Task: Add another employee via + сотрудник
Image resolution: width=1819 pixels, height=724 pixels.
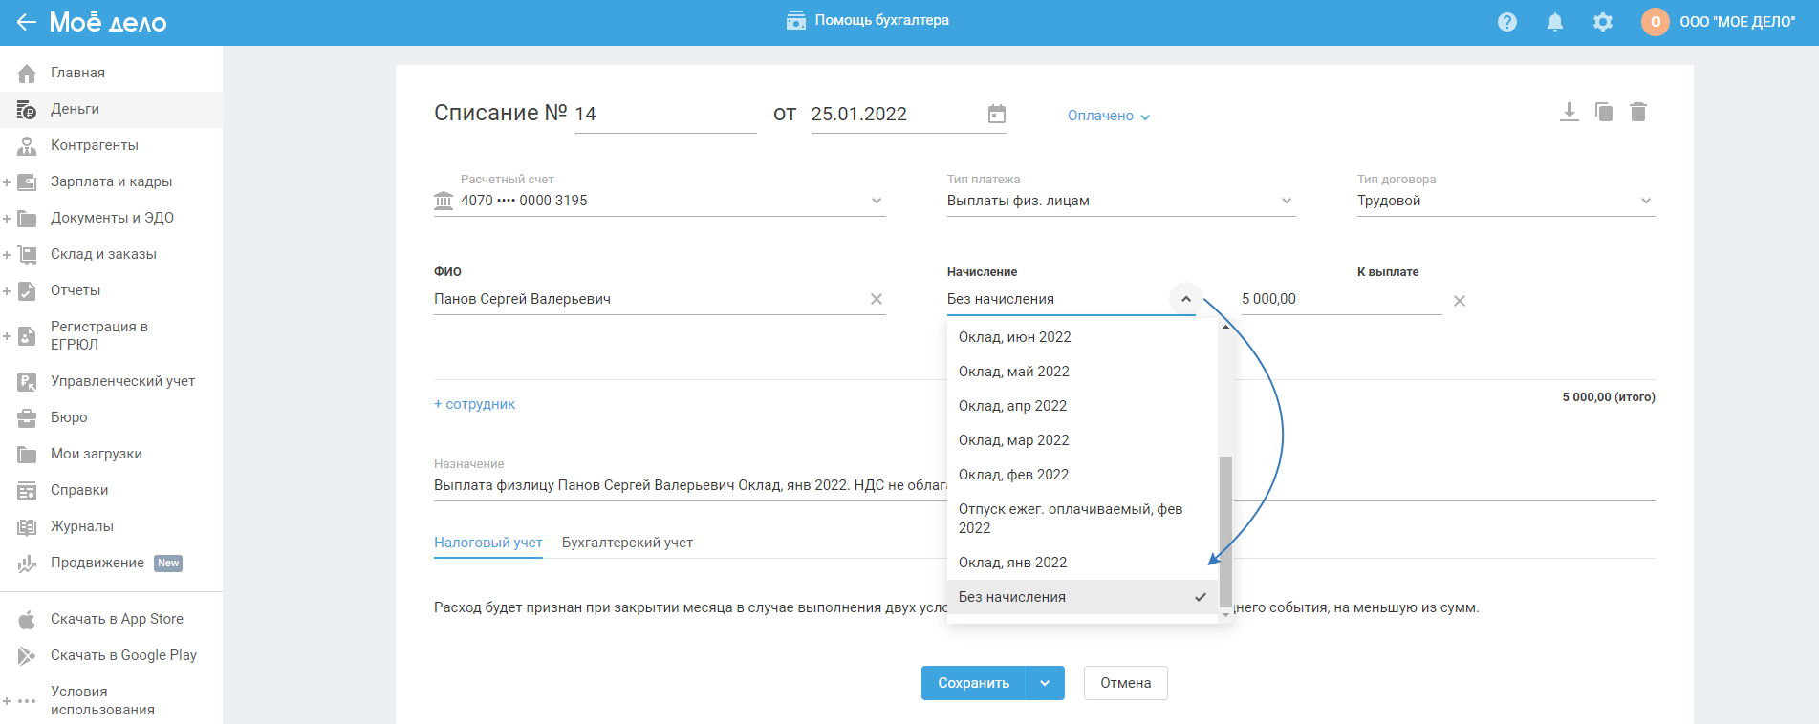Action: 475,404
